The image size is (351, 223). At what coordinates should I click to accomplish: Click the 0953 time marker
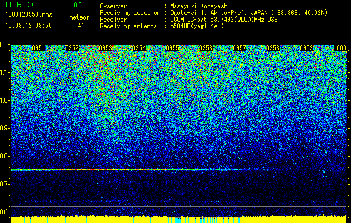(x=105, y=48)
